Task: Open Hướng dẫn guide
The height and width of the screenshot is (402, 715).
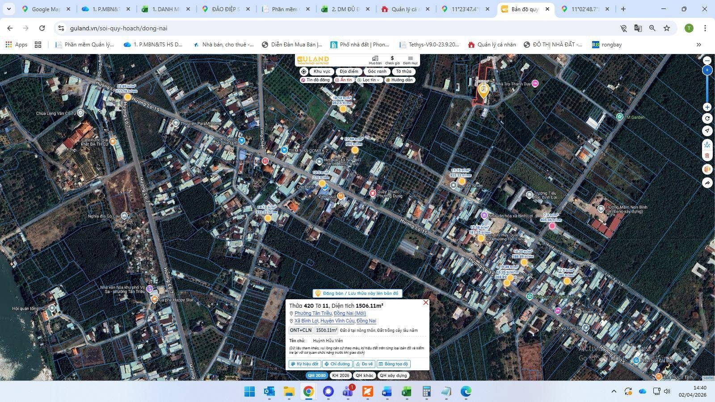Action: pos(400,80)
